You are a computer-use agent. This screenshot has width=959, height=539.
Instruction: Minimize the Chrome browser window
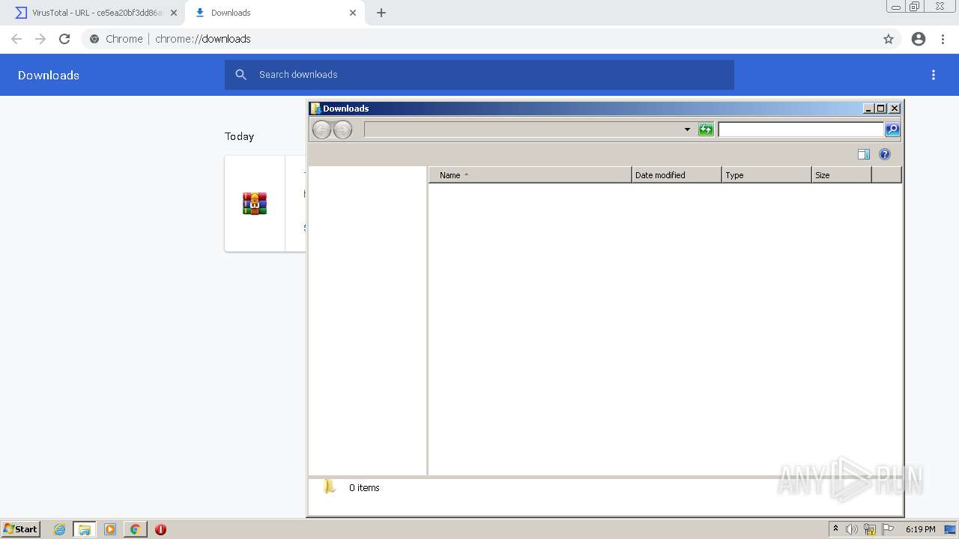895,6
